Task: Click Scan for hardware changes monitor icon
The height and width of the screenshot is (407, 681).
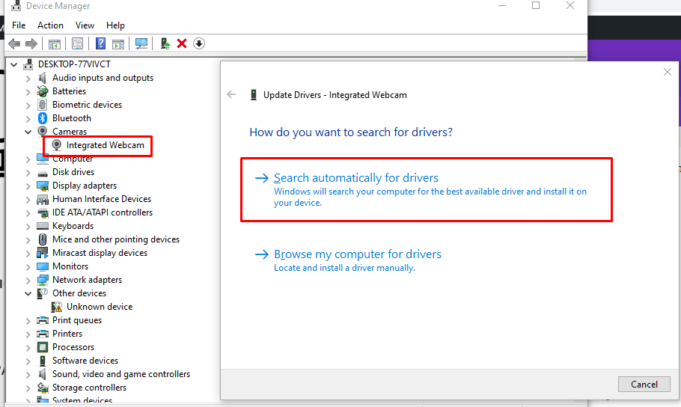Action: [141, 43]
